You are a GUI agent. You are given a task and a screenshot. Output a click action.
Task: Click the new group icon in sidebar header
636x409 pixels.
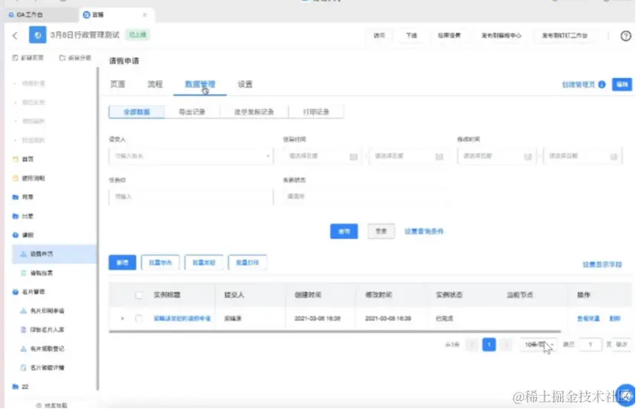coord(62,58)
